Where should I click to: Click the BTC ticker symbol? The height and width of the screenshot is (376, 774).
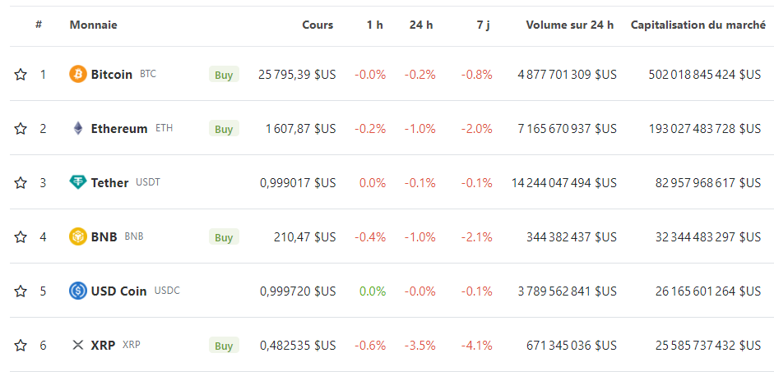148,75
